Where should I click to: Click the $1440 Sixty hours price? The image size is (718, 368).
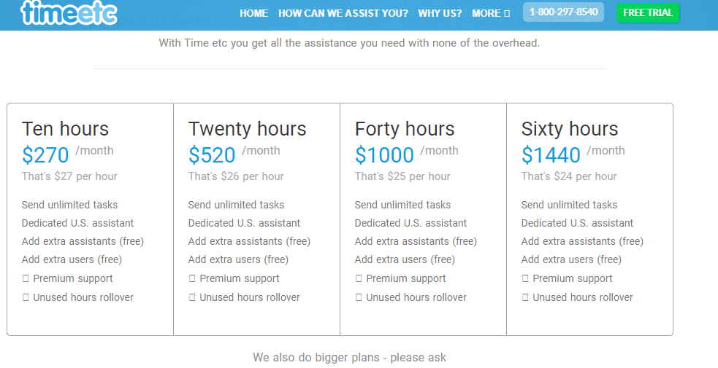point(551,155)
